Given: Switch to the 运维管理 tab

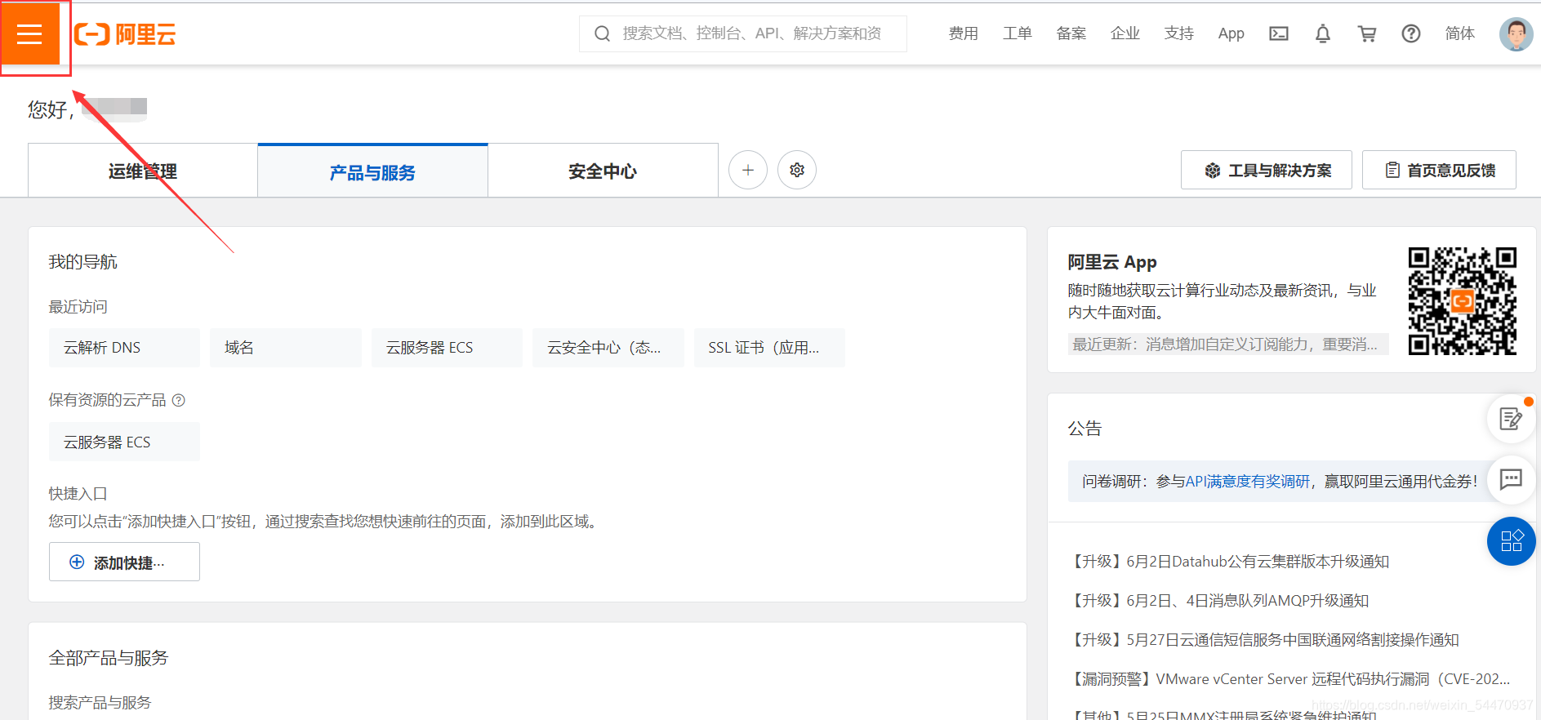Looking at the screenshot, I should point(143,171).
